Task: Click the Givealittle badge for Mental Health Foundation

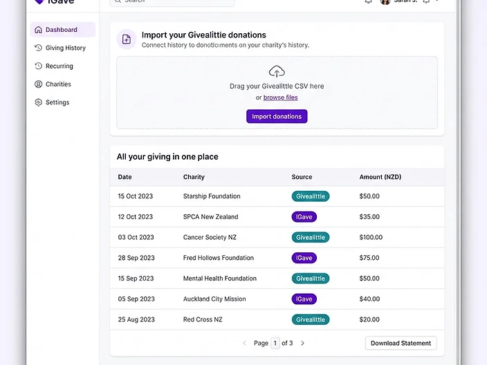Action: 311,279
